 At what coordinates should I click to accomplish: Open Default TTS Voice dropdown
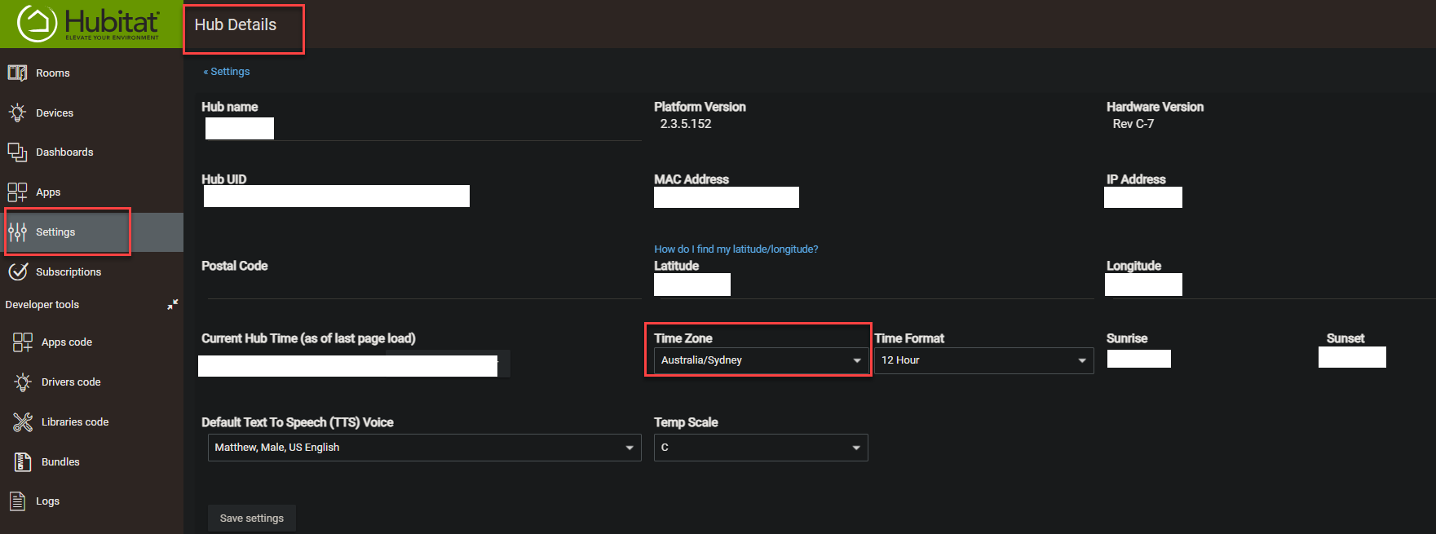(424, 448)
